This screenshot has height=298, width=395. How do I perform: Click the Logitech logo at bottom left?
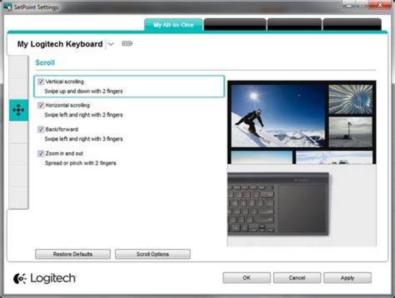pos(44,278)
